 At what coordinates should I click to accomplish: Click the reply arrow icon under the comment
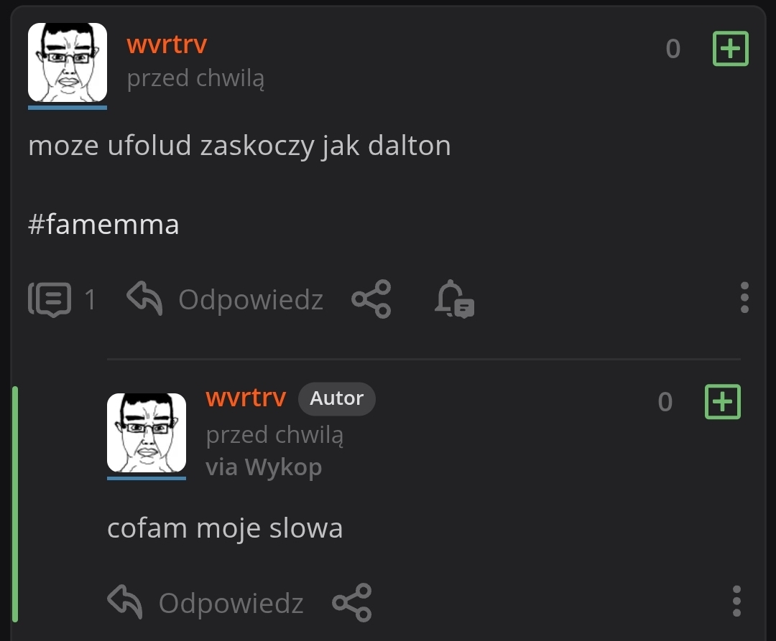(x=125, y=602)
